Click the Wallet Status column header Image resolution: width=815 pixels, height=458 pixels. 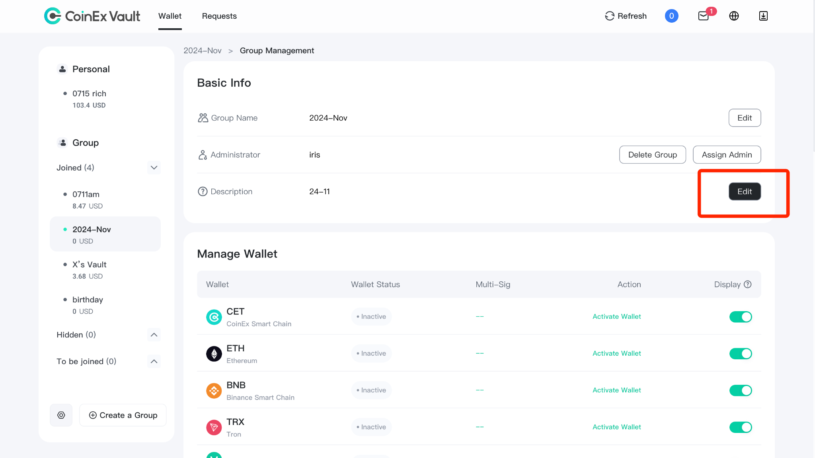pos(375,285)
